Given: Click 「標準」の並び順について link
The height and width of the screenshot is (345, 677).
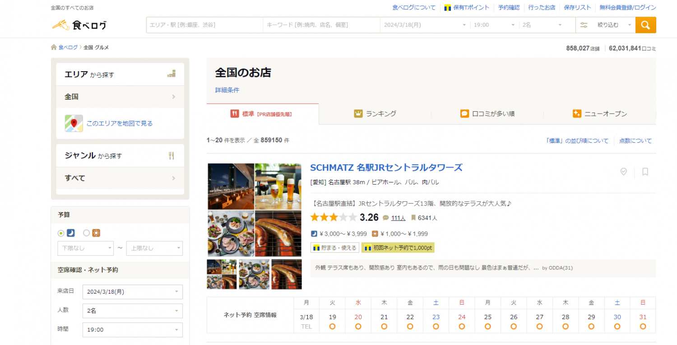Looking at the screenshot, I should coord(577,141).
